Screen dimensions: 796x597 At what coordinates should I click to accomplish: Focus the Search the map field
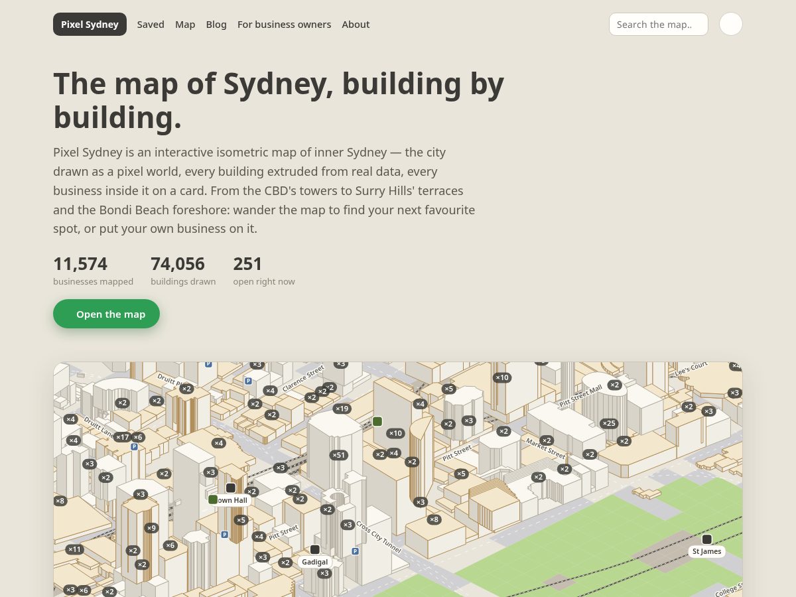coord(659,24)
